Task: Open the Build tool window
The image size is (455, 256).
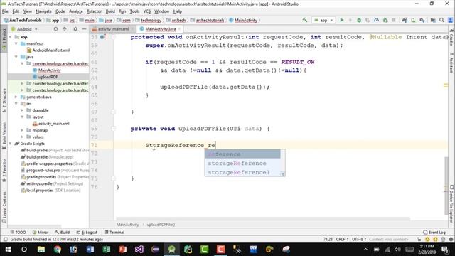Action: click(63, 233)
